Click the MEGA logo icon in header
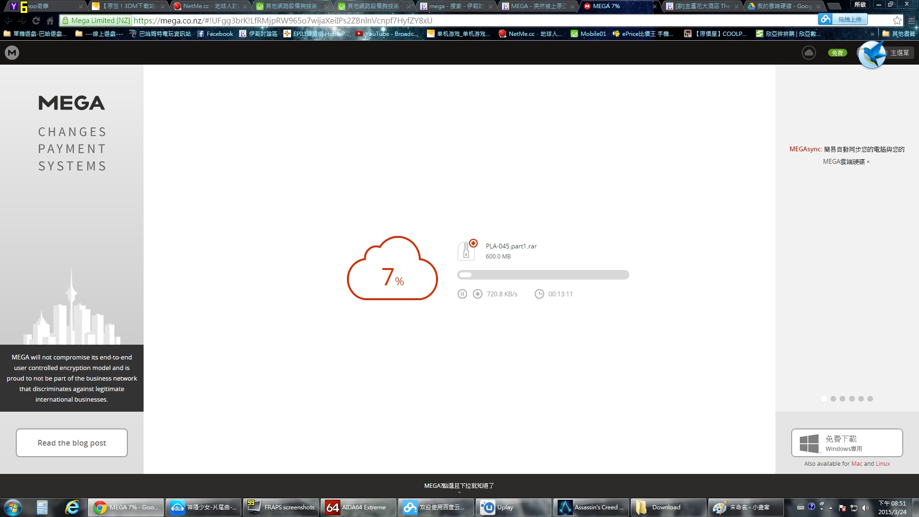The height and width of the screenshot is (517, 919). [x=12, y=53]
